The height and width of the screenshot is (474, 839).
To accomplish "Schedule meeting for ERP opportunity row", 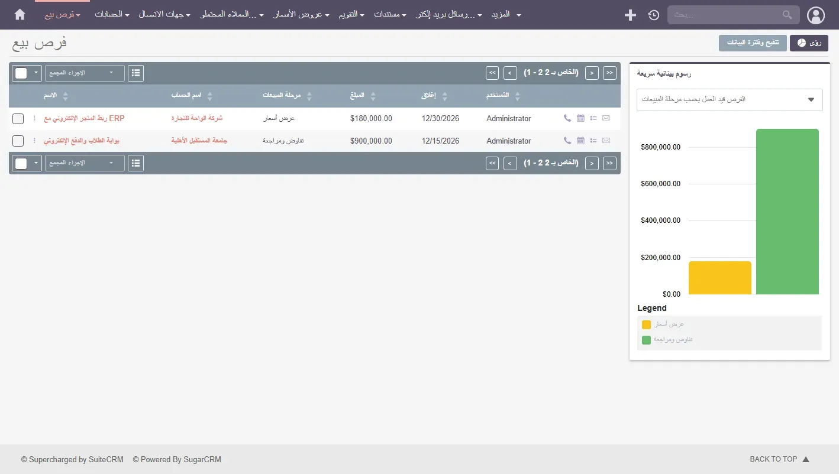I will (580, 118).
